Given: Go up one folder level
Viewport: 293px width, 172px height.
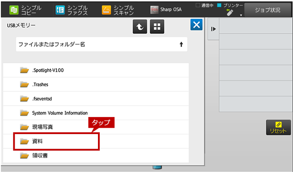Looking at the screenshot, I should (x=140, y=27).
